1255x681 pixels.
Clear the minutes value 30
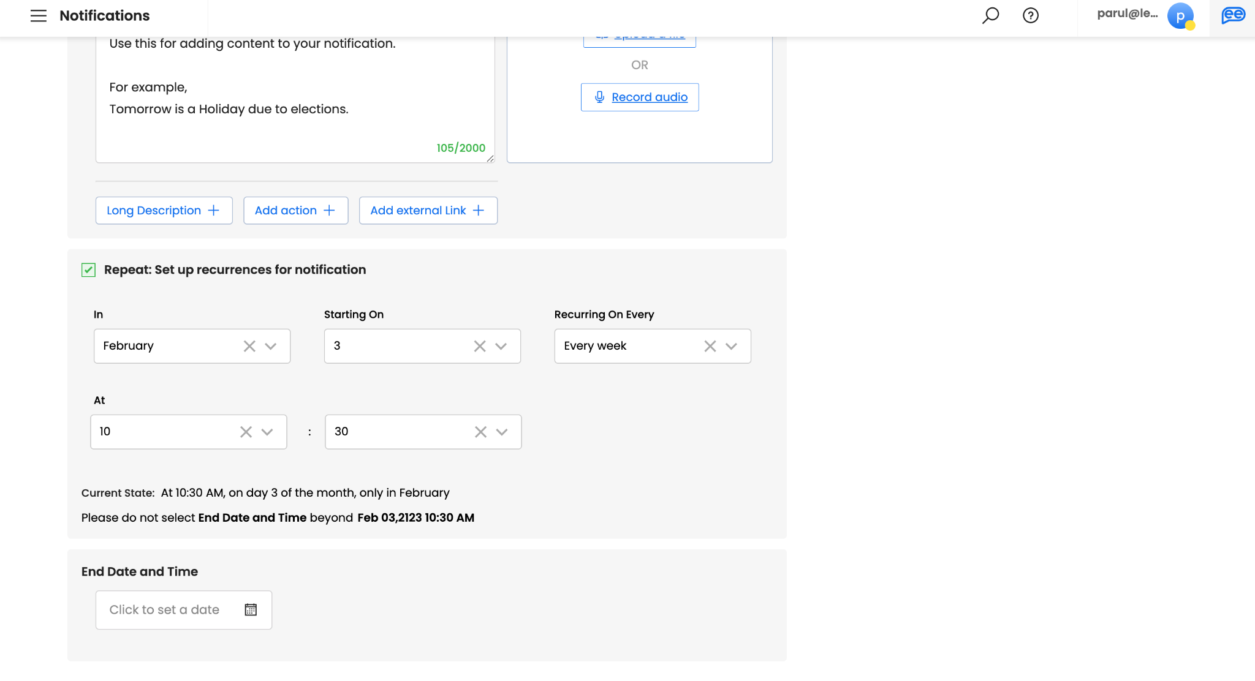click(x=481, y=432)
